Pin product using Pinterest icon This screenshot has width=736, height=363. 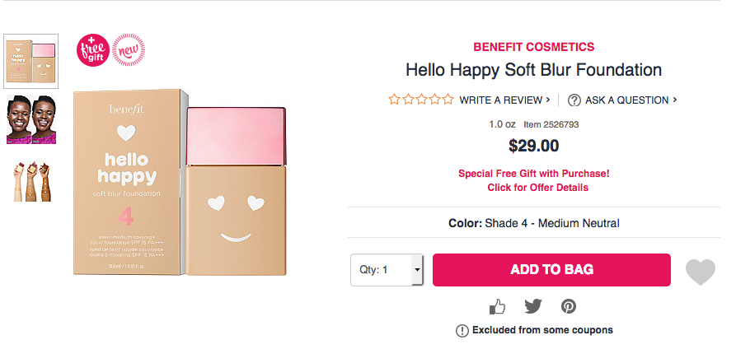(569, 306)
